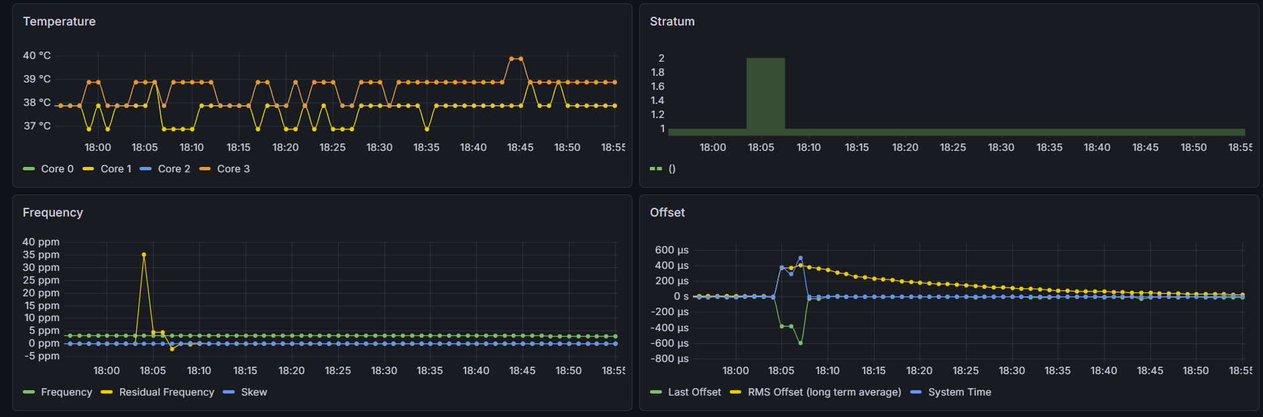Click Skew blue color swatch
Screen dimensions: 1263x417
pos(229,392)
